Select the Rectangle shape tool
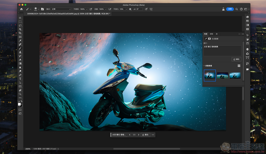 [x=20, y=86]
